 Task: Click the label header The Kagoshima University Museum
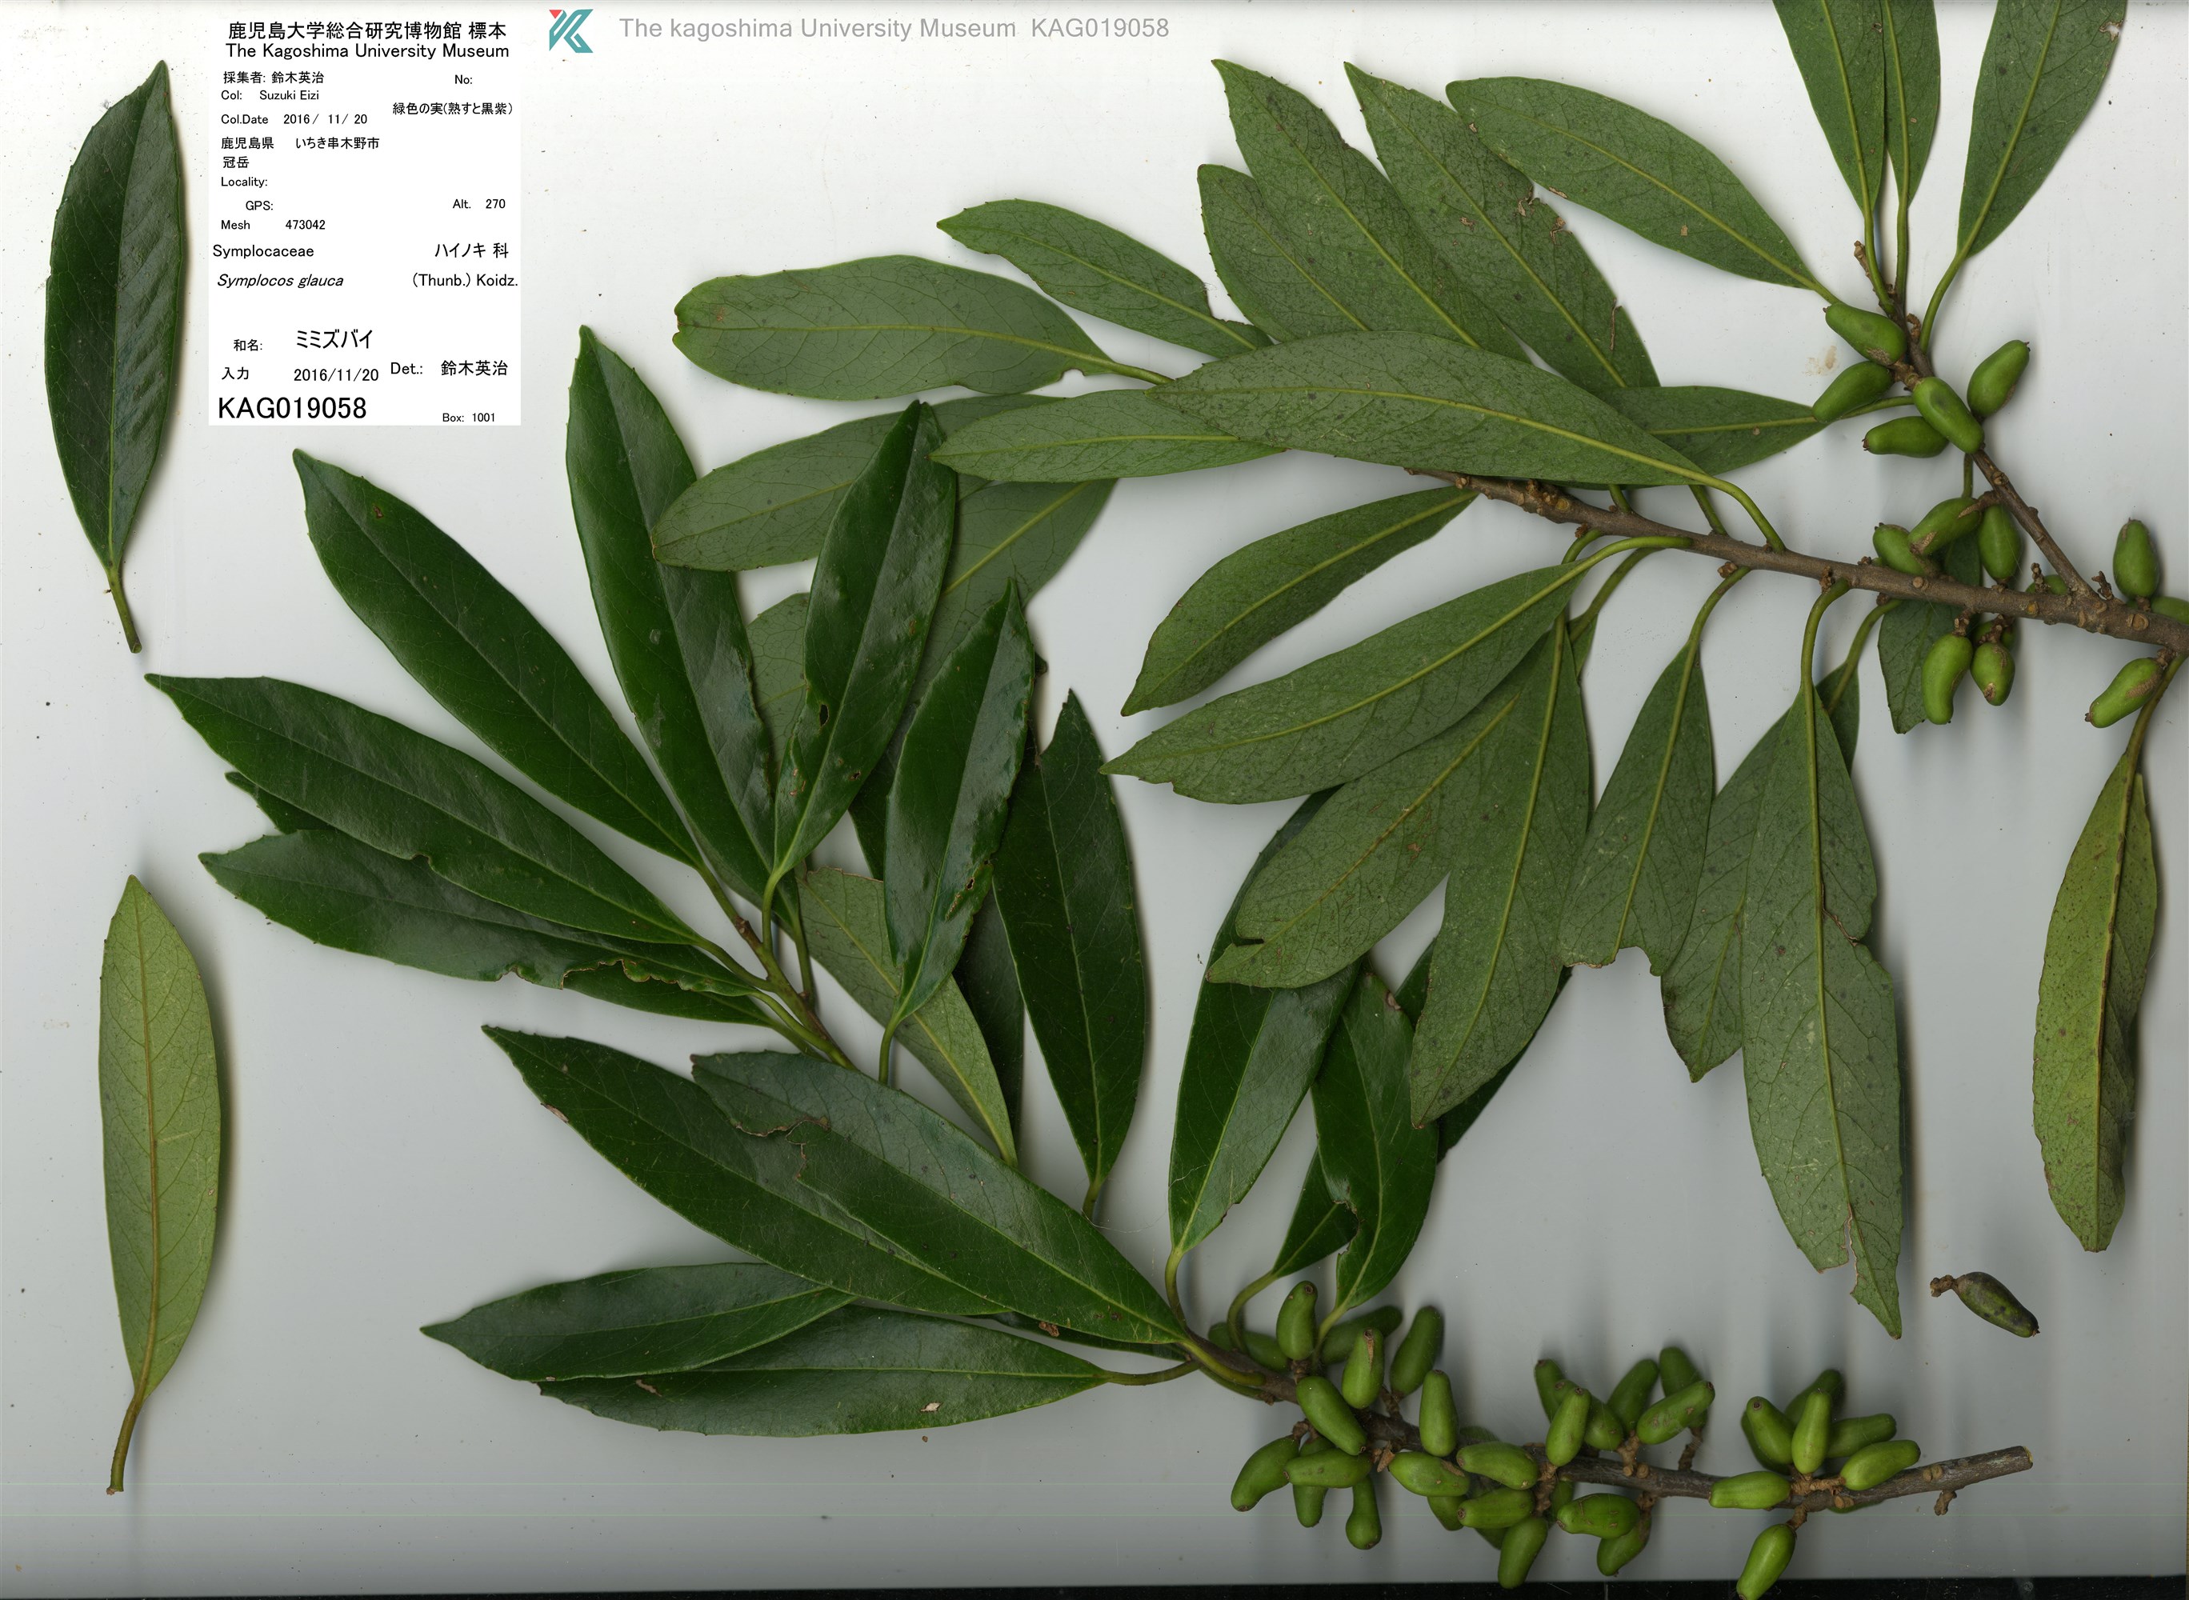pos(366,51)
